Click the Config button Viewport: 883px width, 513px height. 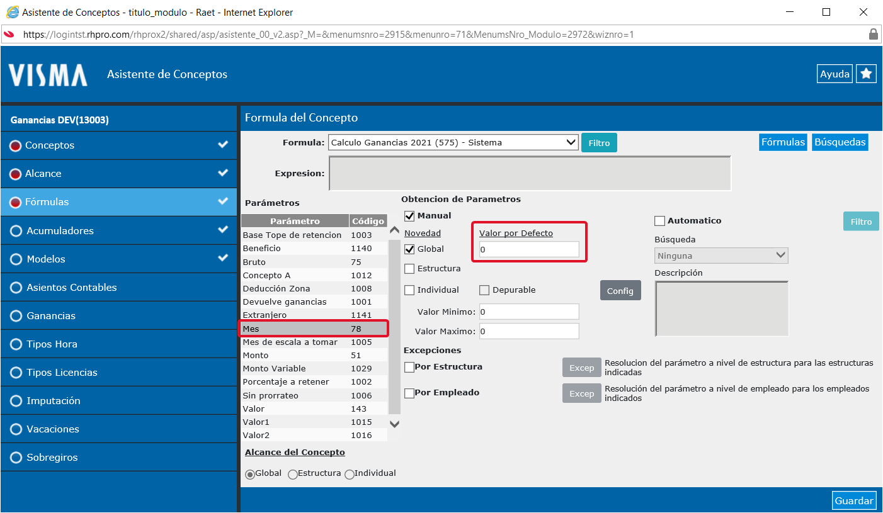[x=620, y=291]
